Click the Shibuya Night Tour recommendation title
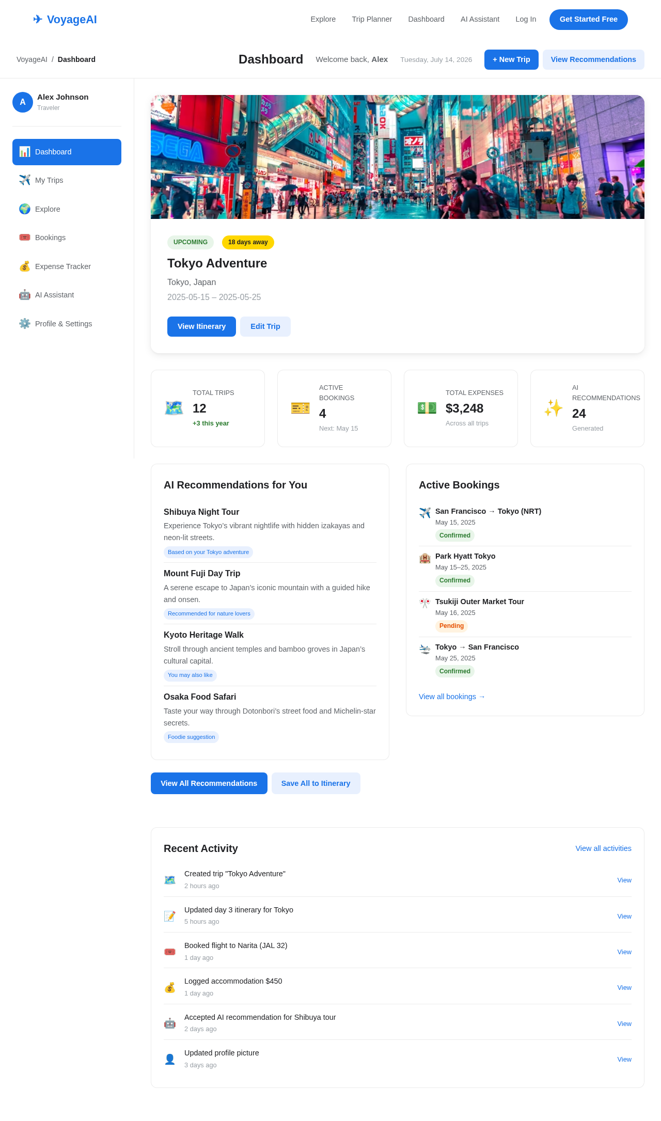The image size is (661, 1121). [201, 512]
